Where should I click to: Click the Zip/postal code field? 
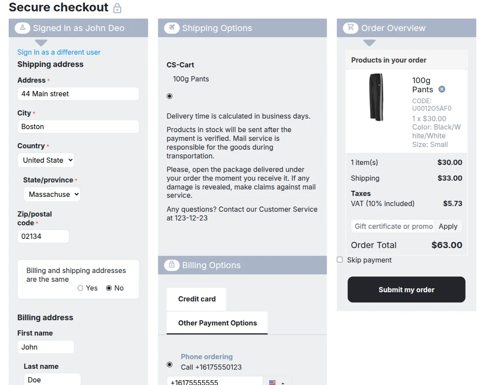(x=43, y=236)
